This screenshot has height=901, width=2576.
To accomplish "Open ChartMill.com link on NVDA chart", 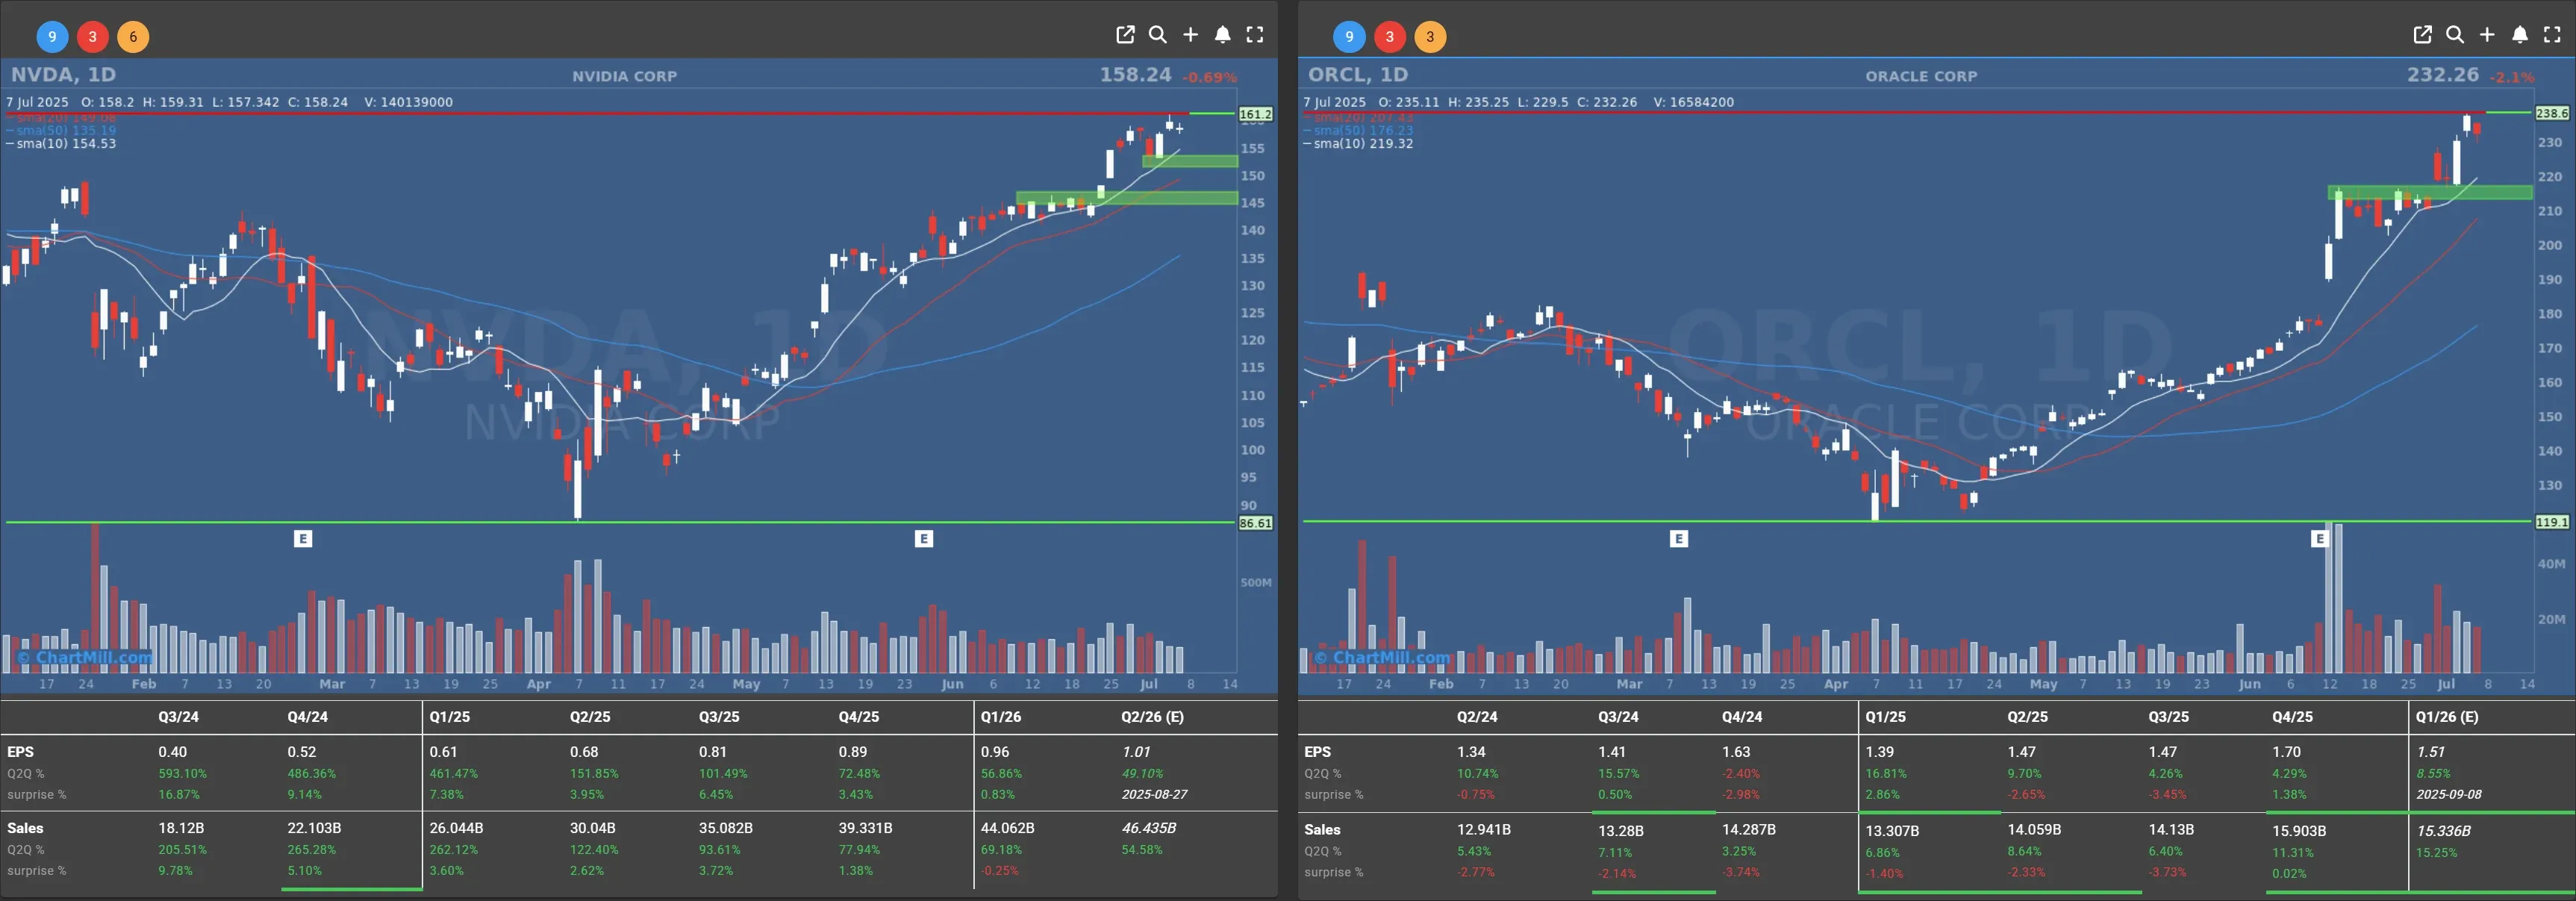I will point(85,658).
